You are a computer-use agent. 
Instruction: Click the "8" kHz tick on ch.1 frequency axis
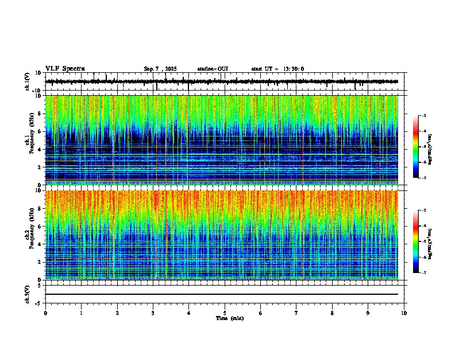tap(40, 114)
